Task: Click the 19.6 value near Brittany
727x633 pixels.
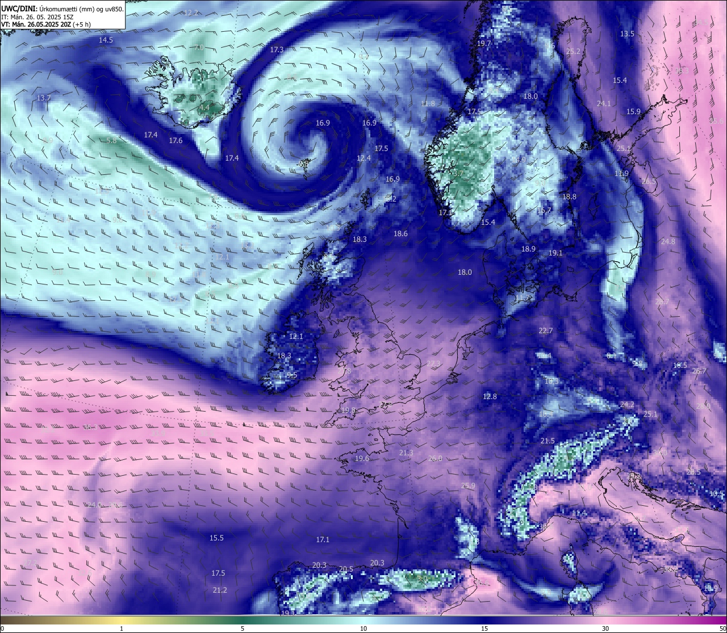Action: (362, 459)
